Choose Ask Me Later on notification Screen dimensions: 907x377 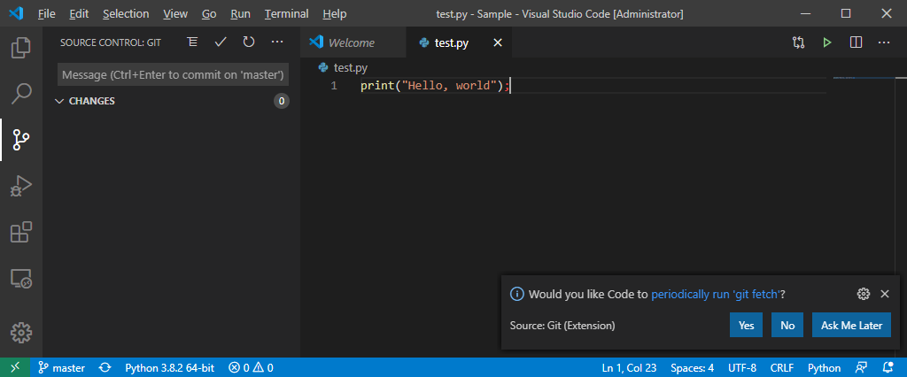click(x=851, y=325)
